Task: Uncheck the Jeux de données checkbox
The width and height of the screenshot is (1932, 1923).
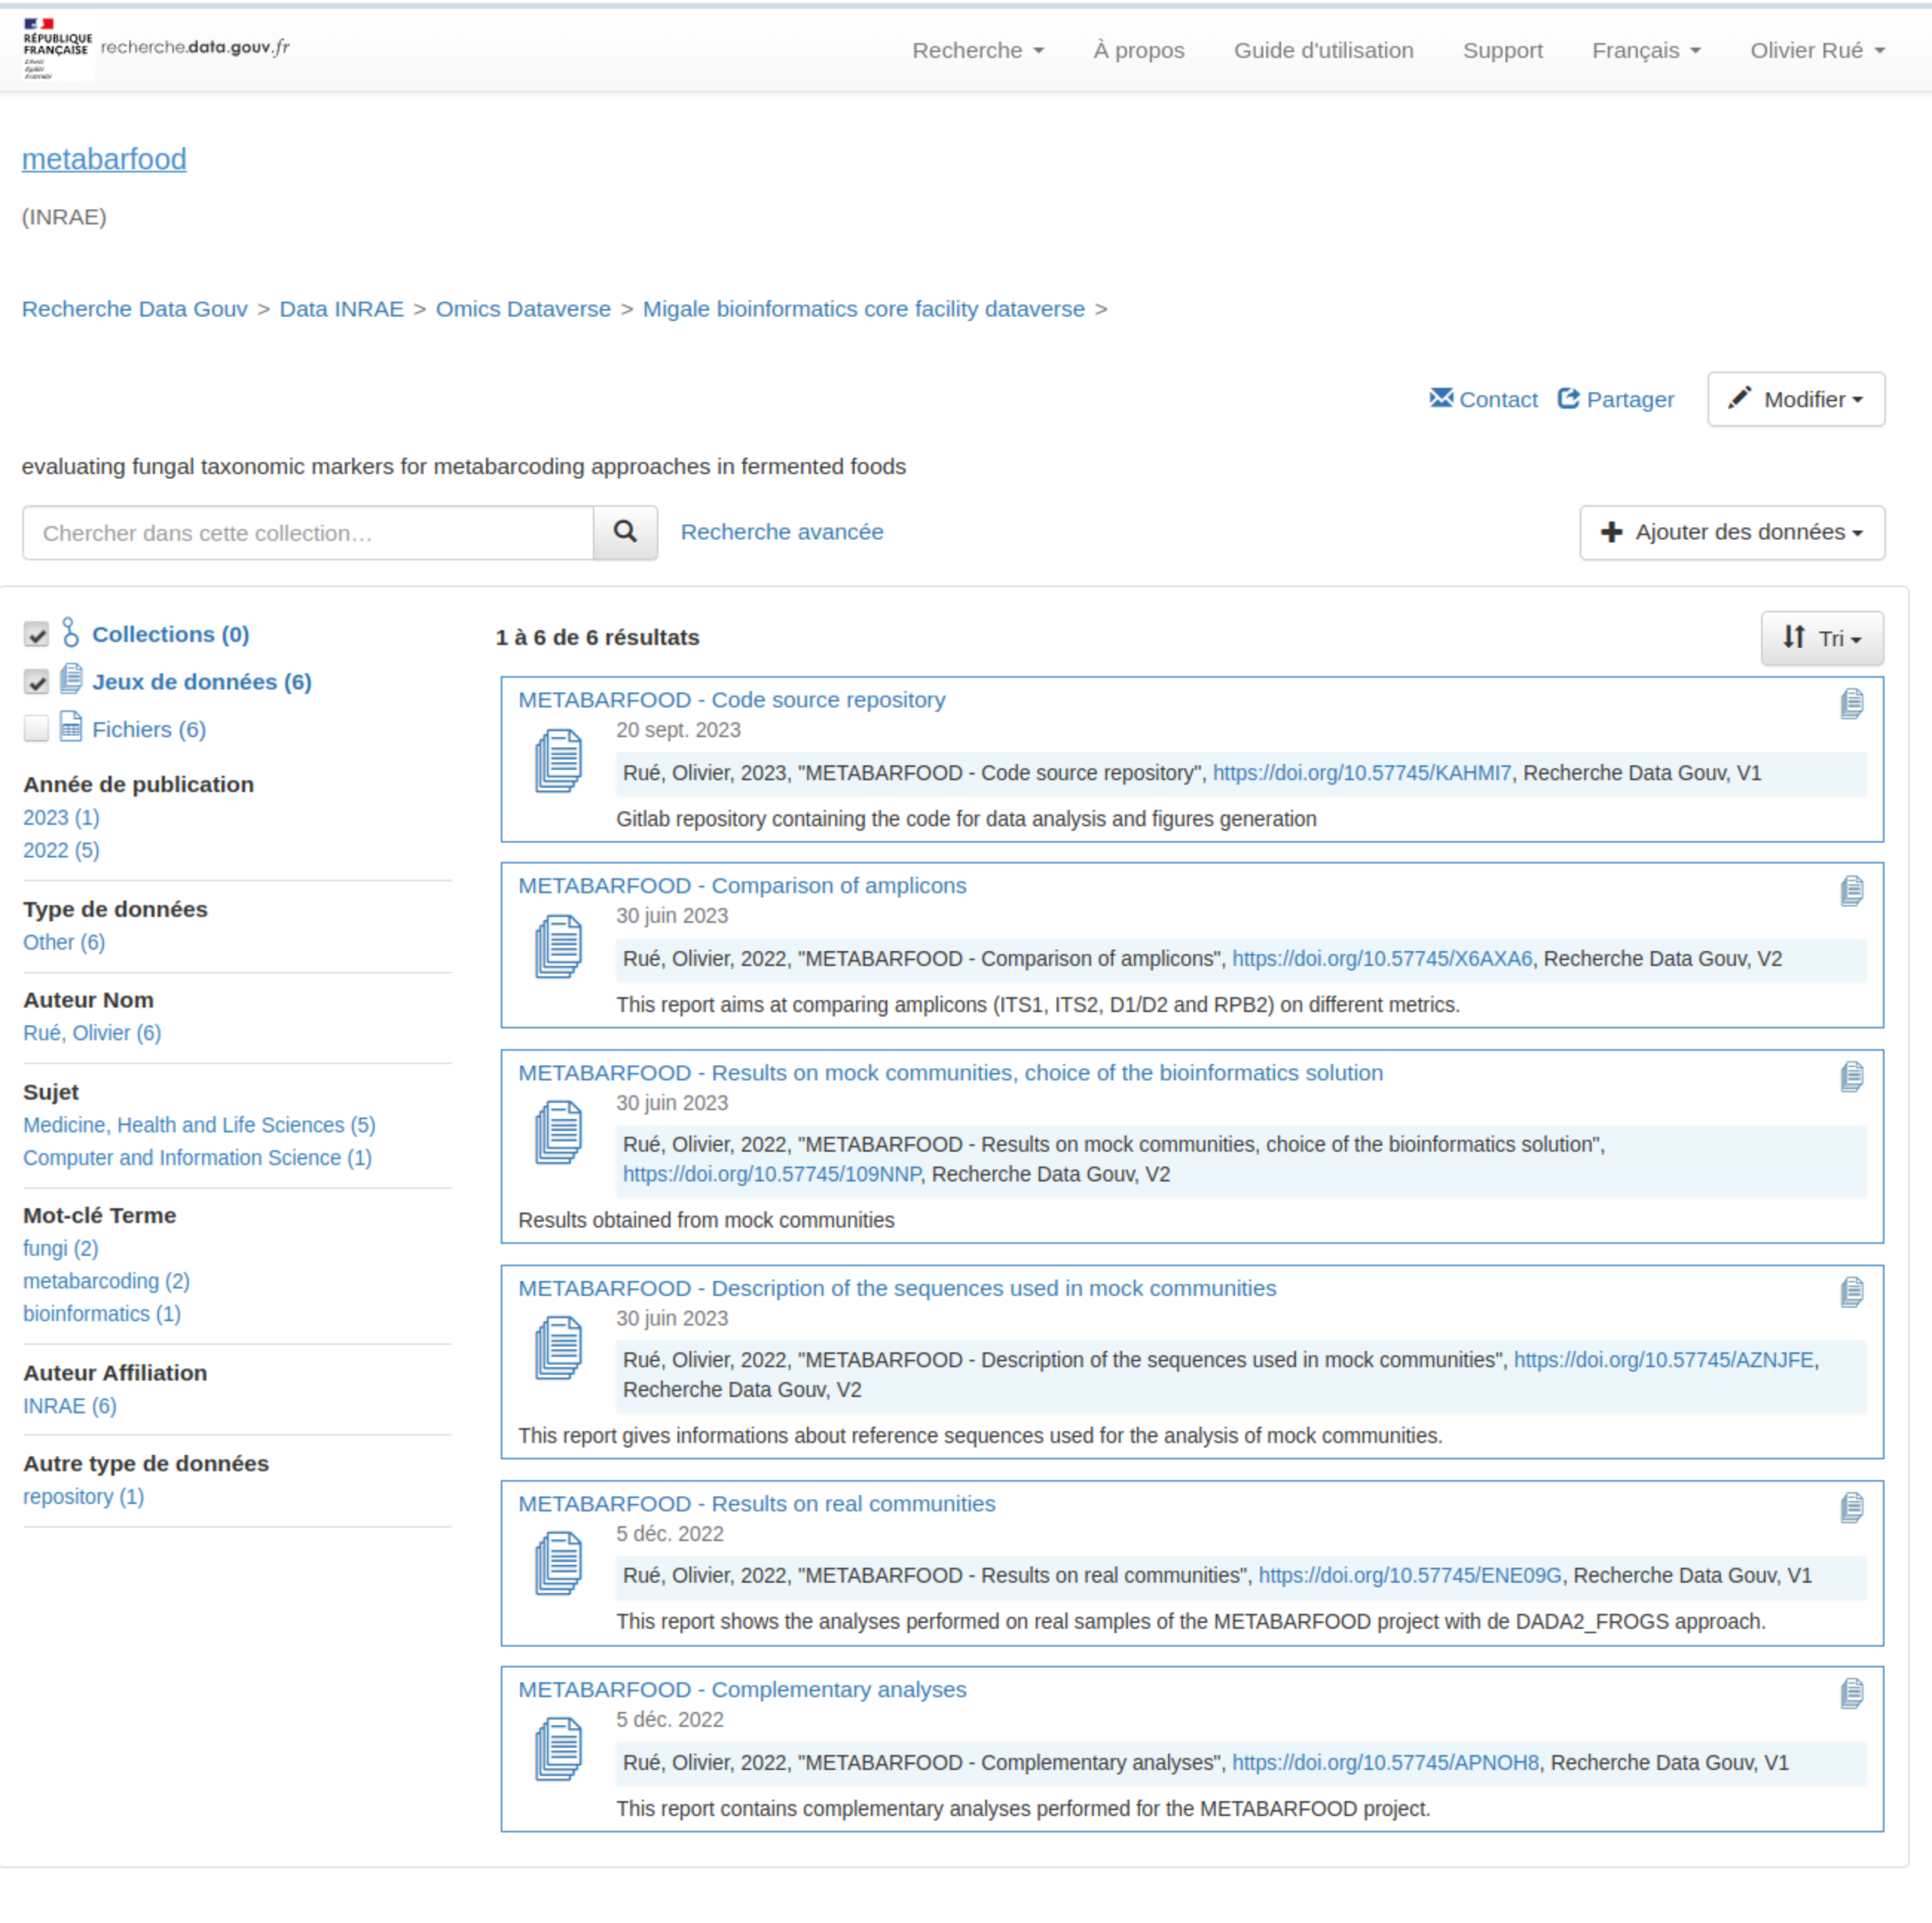Action: pyautogui.click(x=37, y=682)
